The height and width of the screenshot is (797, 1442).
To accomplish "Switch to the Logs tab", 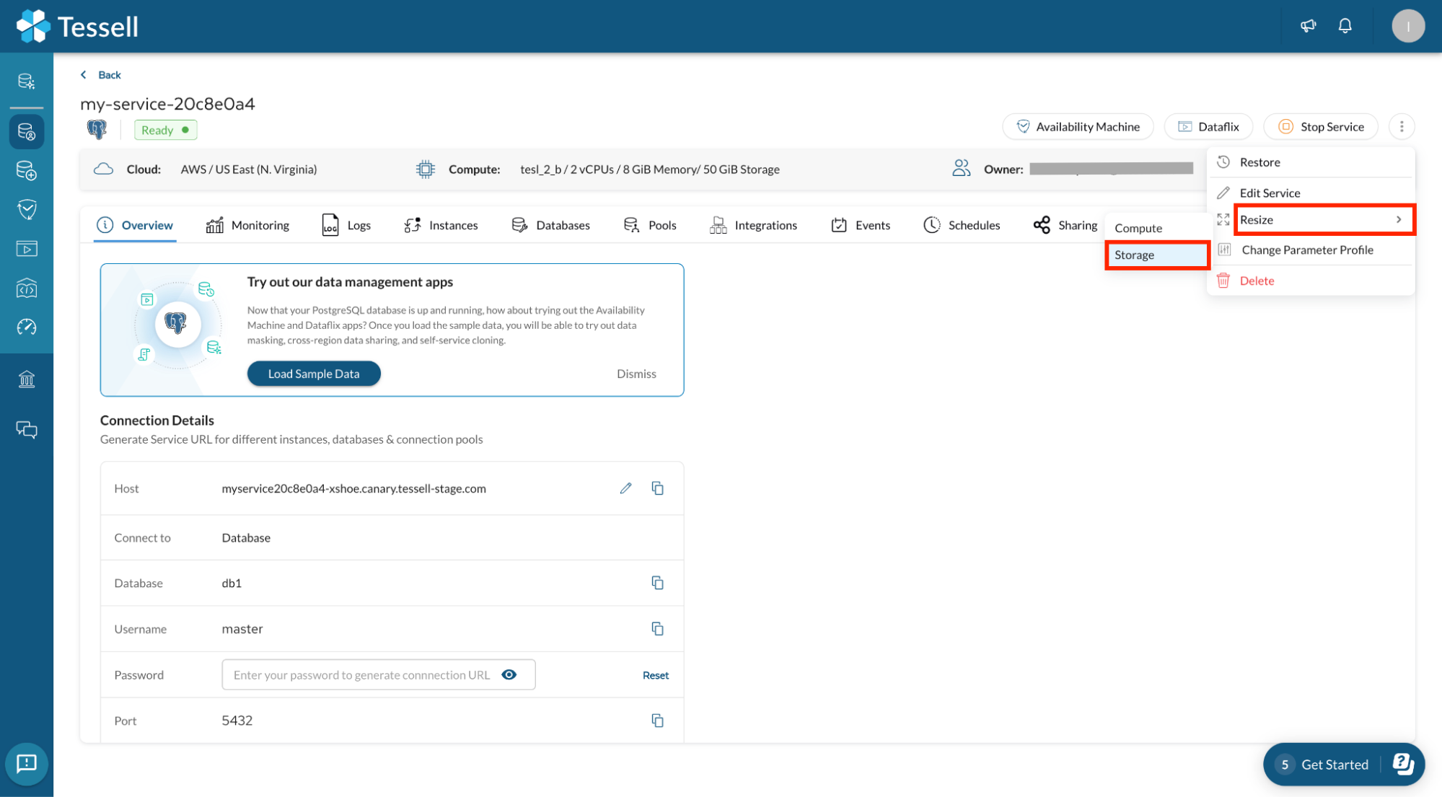I will [346, 226].
